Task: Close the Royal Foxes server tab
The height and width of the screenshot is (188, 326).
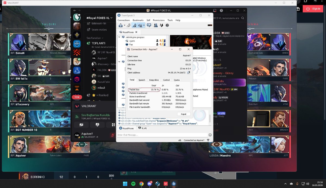Action: click(136, 32)
